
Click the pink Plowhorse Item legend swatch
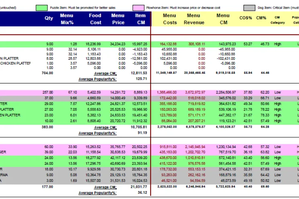(x=138, y=8)
